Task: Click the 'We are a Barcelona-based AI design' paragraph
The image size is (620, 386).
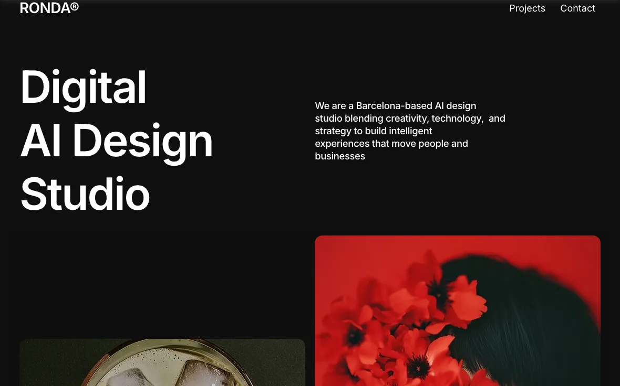Action: (410, 131)
